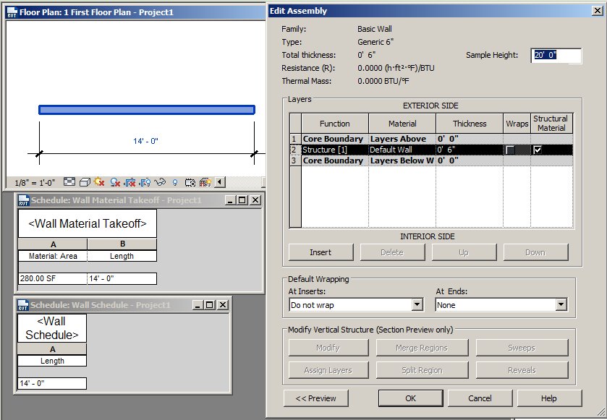Click the << Preview button
Image resolution: width=607 pixels, height=420 pixels.
tap(316, 398)
